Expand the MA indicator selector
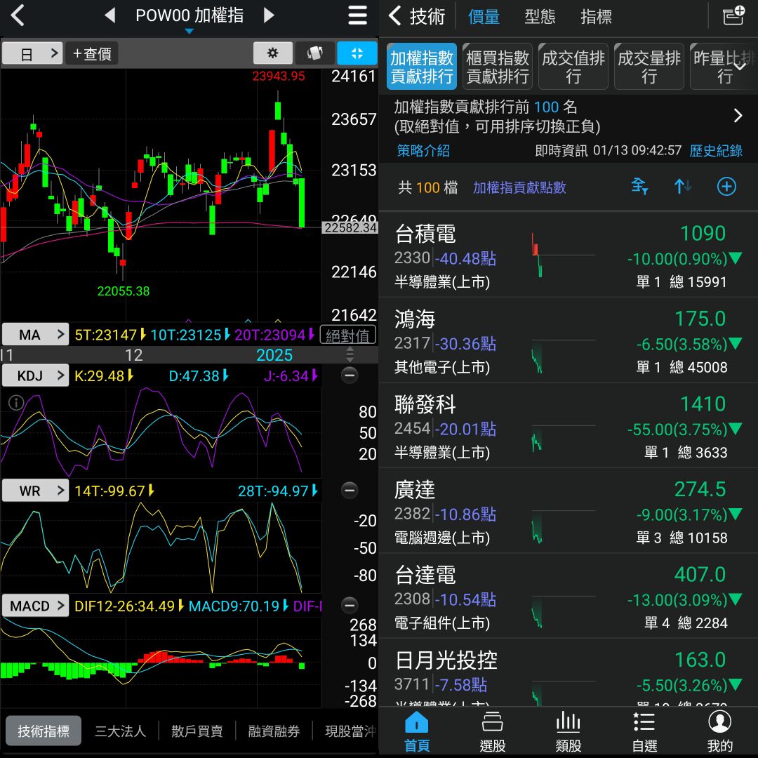The image size is (758, 758). coord(35,335)
